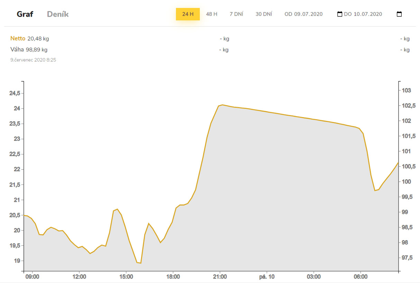420x283 pixels.
Task: Click the pá. 10 date axis label
Action: pyautogui.click(x=267, y=277)
